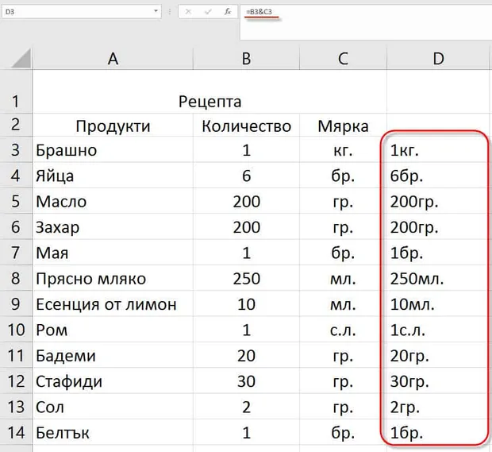Select the cell 'Масло'
492x452 pixels.
coord(113,201)
